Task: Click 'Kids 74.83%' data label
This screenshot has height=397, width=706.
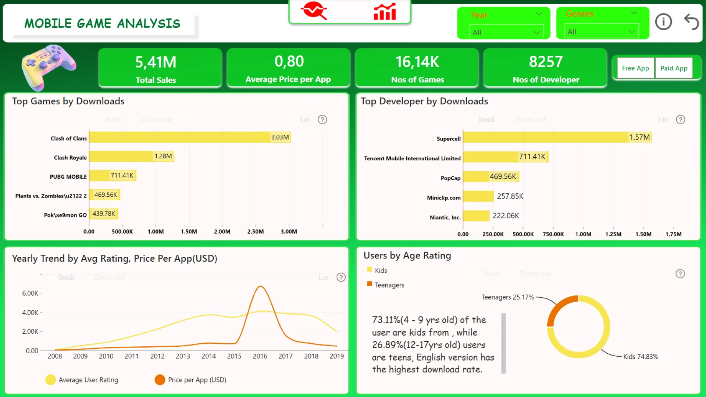Action: pyautogui.click(x=641, y=357)
